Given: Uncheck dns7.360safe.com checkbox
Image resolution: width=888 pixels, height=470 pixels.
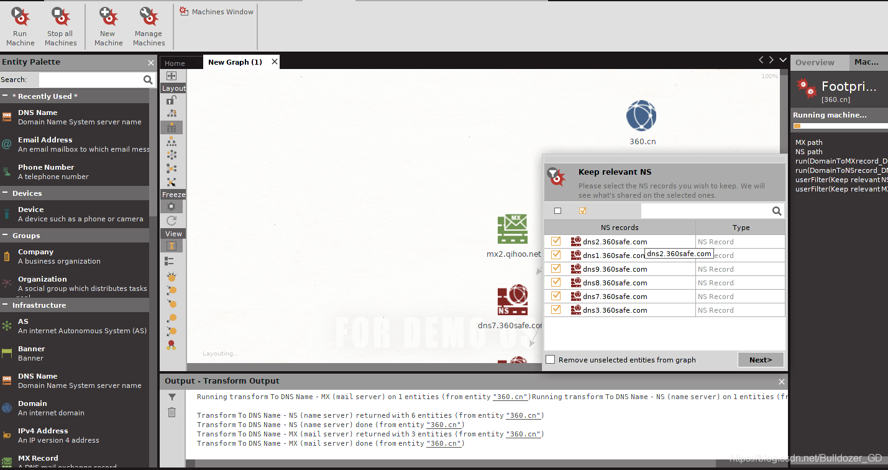Looking at the screenshot, I should coord(556,296).
